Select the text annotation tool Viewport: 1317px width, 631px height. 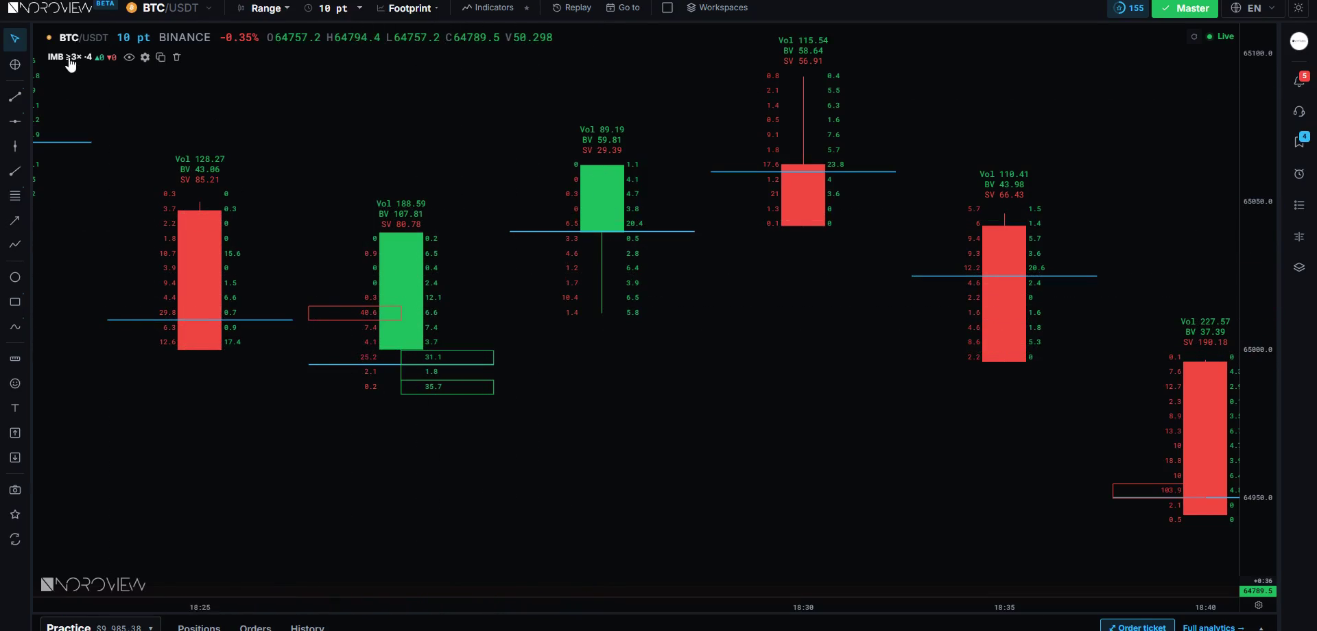click(x=15, y=408)
